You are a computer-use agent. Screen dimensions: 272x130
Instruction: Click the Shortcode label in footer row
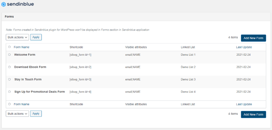click(76, 104)
